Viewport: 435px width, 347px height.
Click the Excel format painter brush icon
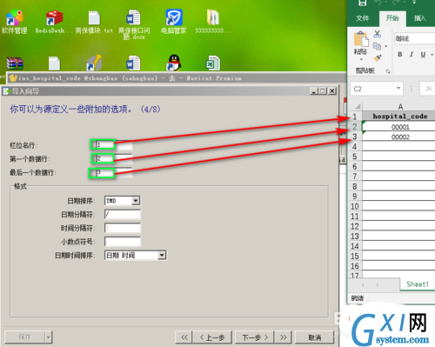tap(378, 57)
